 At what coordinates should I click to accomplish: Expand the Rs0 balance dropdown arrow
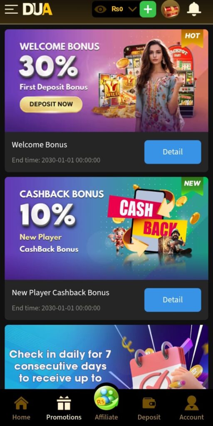point(132,9)
